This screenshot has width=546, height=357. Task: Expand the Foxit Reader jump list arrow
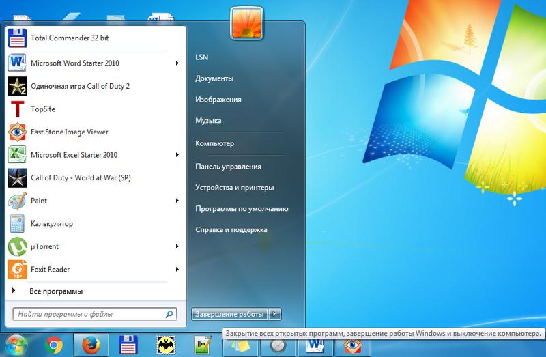pyautogui.click(x=177, y=269)
